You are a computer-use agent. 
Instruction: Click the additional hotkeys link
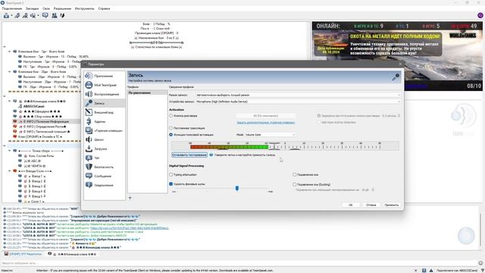(x=266, y=123)
